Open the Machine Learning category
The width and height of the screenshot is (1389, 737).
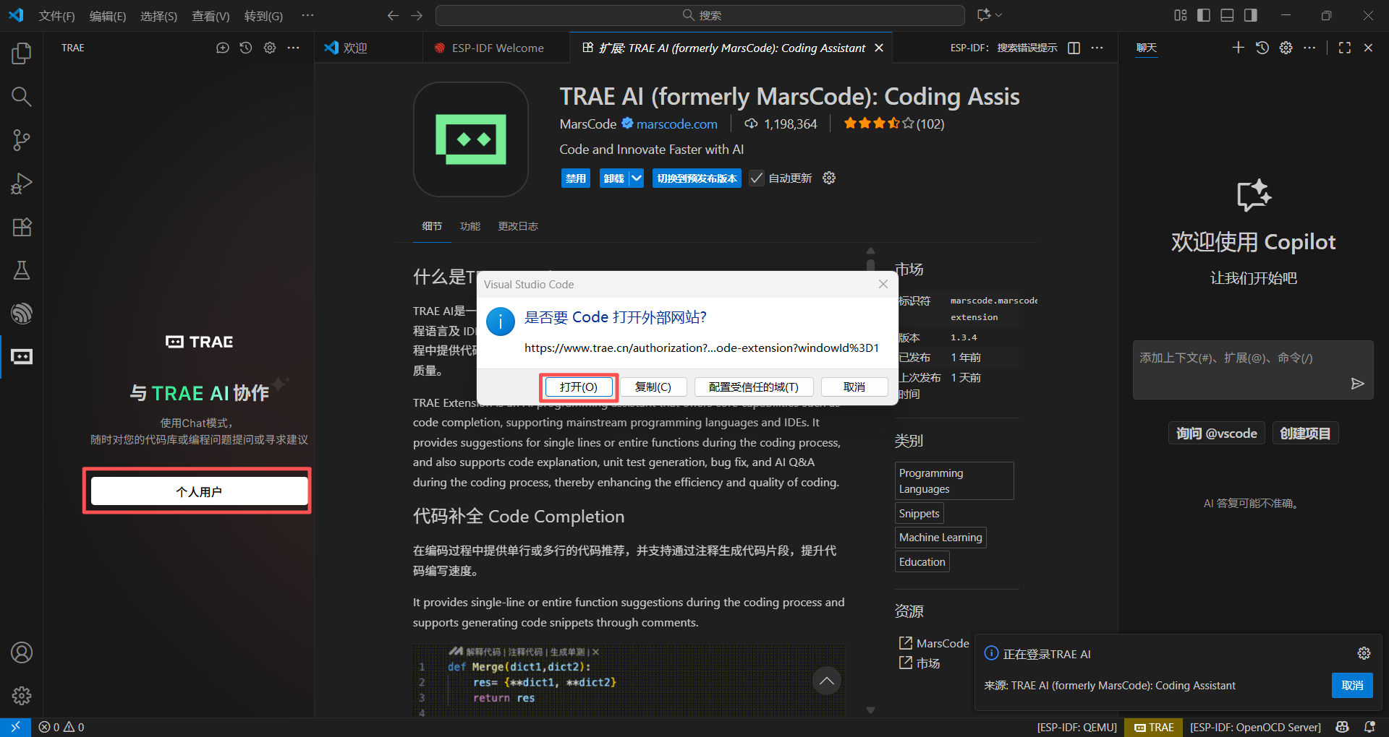coord(940,538)
